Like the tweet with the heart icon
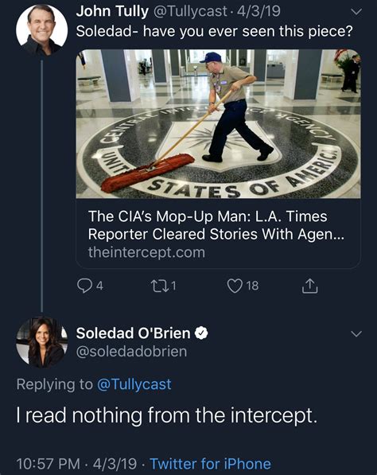This screenshot has height=475, width=377. click(x=235, y=286)
